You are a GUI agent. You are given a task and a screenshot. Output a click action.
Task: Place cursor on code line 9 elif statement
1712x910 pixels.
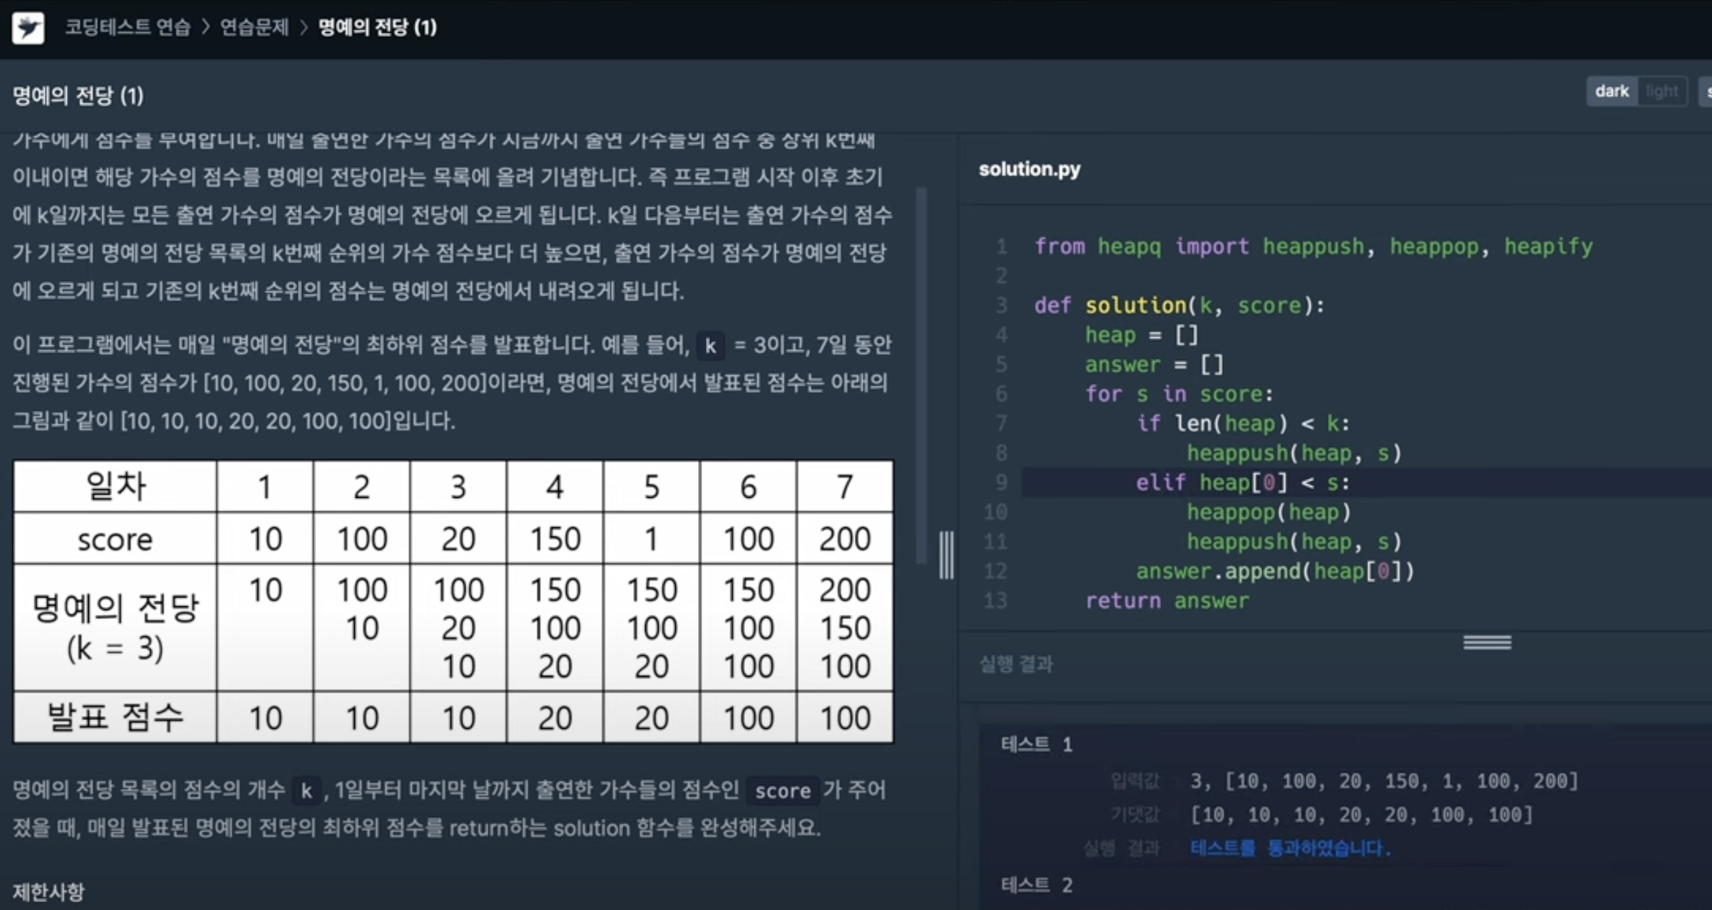1242,482
